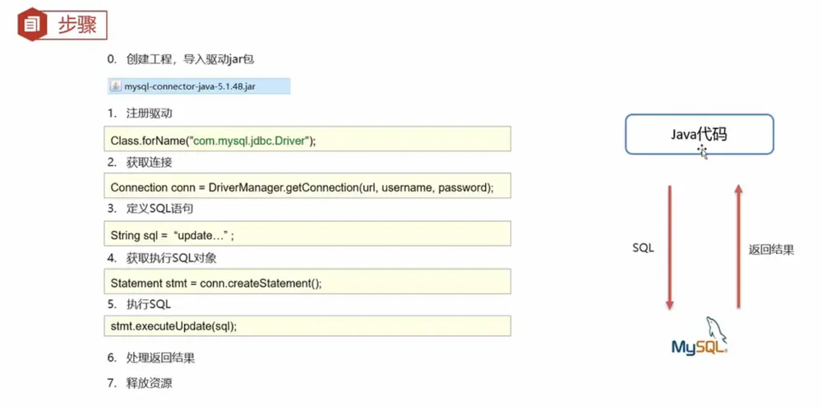Image resolution: width=822 pixels, height=410 pixels.
Task: Select the mysql-connector-java-5.1.48.jar file item
Action: click(x=199, y=86)
